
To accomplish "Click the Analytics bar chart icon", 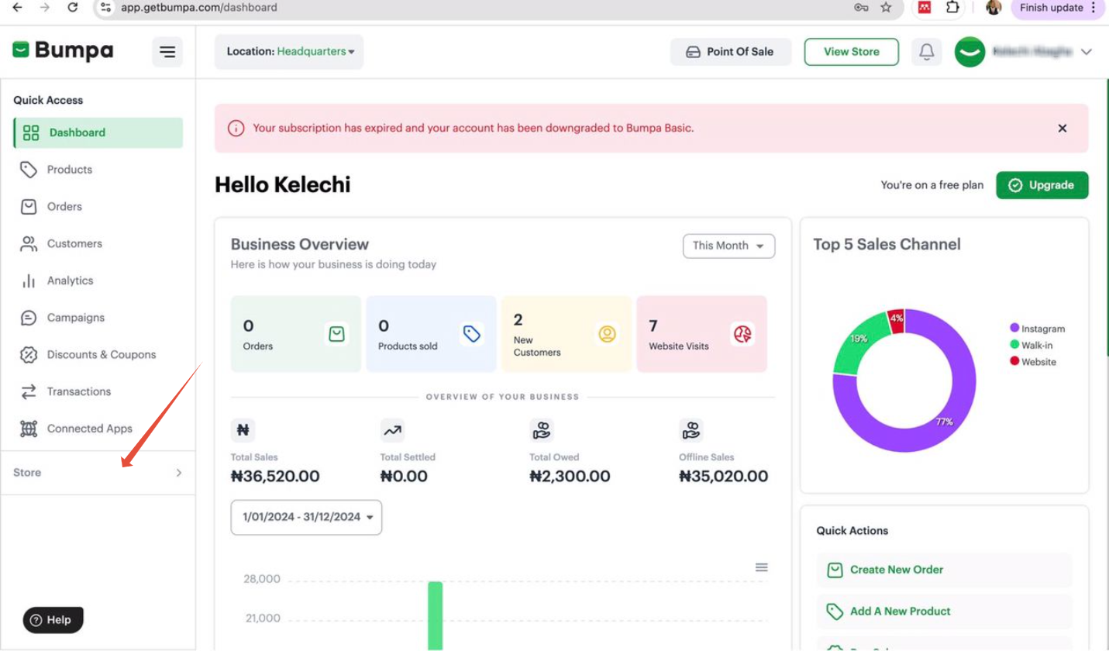I will pyautogui.click(x=29, y=281).
